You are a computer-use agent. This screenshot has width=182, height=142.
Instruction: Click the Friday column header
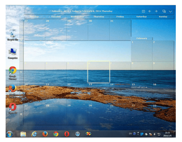pyautogui.click(x=120, y=17)
